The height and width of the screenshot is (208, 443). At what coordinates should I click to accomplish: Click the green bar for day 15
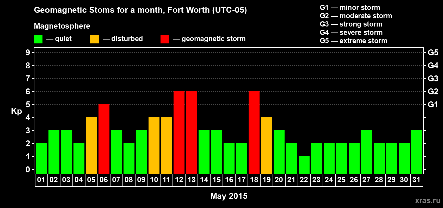[x=217, y=152]
